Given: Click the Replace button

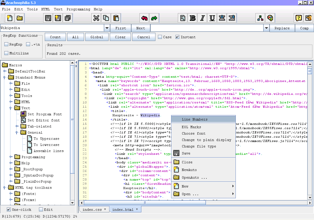Looking at the screenshot, I should [282, 28].
